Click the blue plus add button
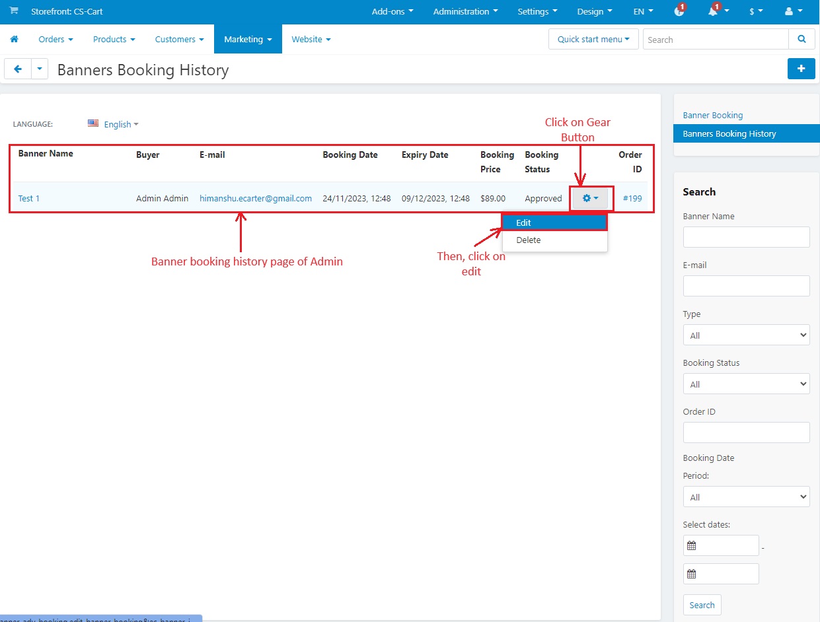The width and height of the screenshot is (820, 622). coord(801,69)
